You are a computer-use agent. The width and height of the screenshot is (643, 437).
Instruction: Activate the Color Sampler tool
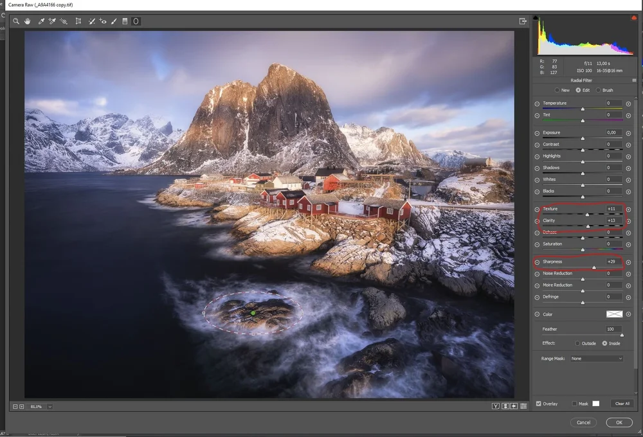[x=51, y=21]
